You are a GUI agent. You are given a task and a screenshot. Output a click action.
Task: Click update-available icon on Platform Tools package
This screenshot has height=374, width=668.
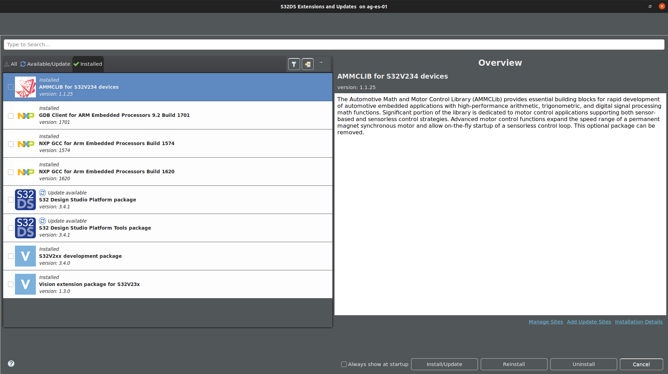click(42, 221)
